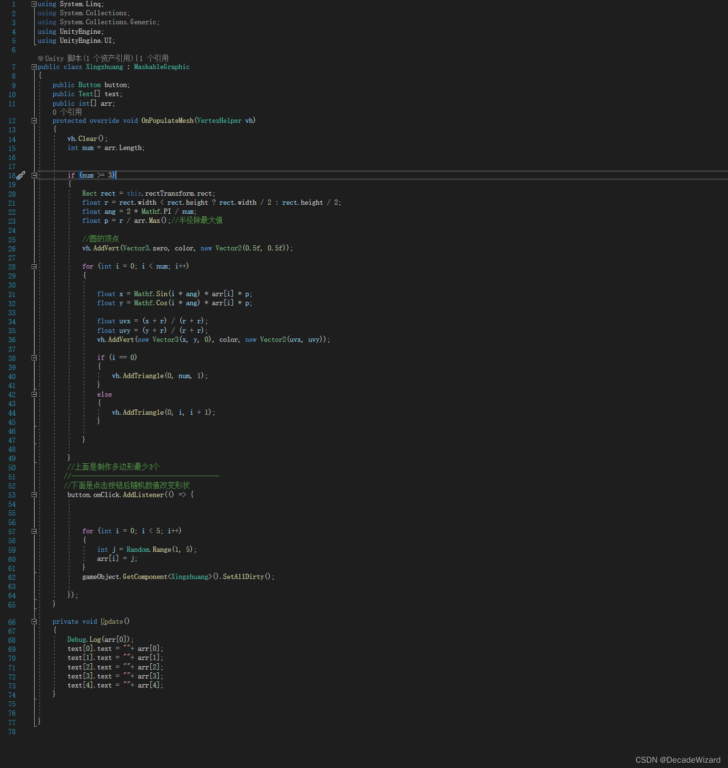Click the Update method name
728x768 pixels.
[x=112, y=622]
